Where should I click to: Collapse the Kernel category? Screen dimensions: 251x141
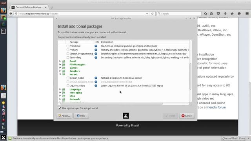(x=60, y=74)
